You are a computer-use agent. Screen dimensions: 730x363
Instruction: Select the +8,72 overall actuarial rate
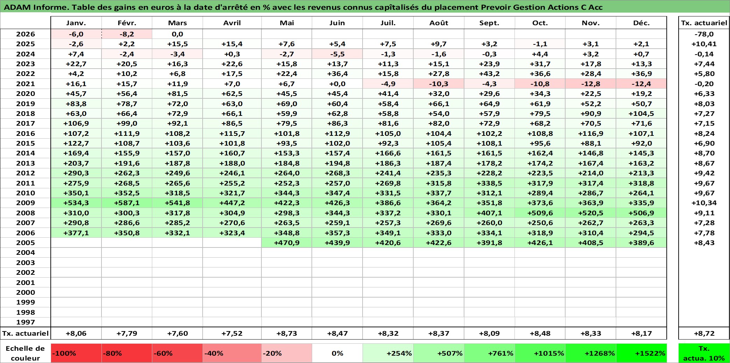click(x=704, y=333)
